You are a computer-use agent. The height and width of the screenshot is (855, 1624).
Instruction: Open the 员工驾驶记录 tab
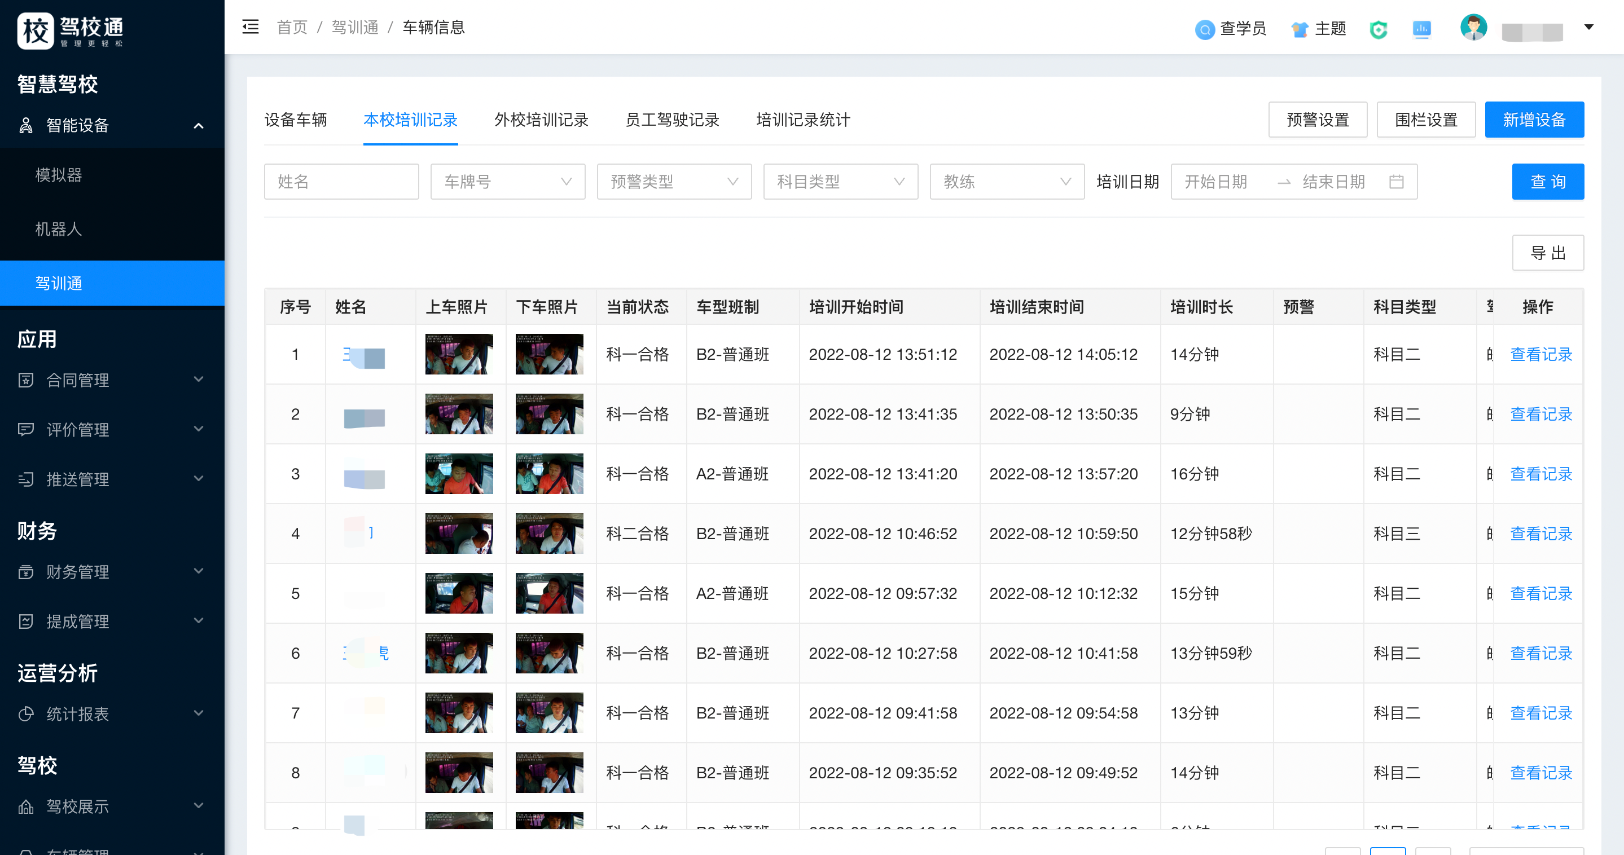click(672, 120)
